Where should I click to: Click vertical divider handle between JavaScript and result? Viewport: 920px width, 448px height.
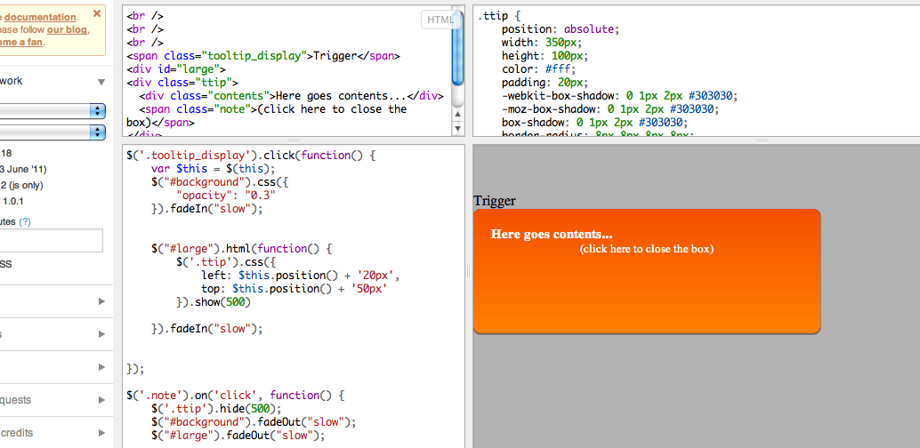468,272
